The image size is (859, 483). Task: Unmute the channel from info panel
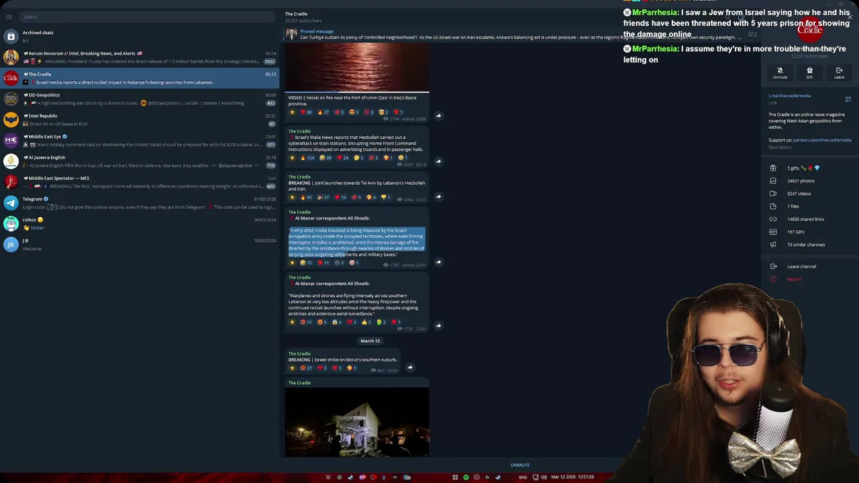(780, 72)
